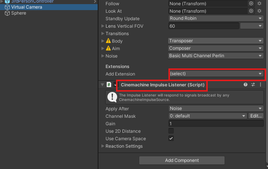268x169 pixels.
Task: Click the Look At transform field
Action: click(x=208, y=11)
